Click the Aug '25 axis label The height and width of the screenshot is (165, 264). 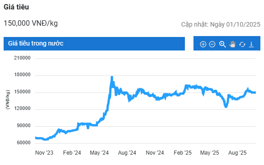(x=237, y=153)
